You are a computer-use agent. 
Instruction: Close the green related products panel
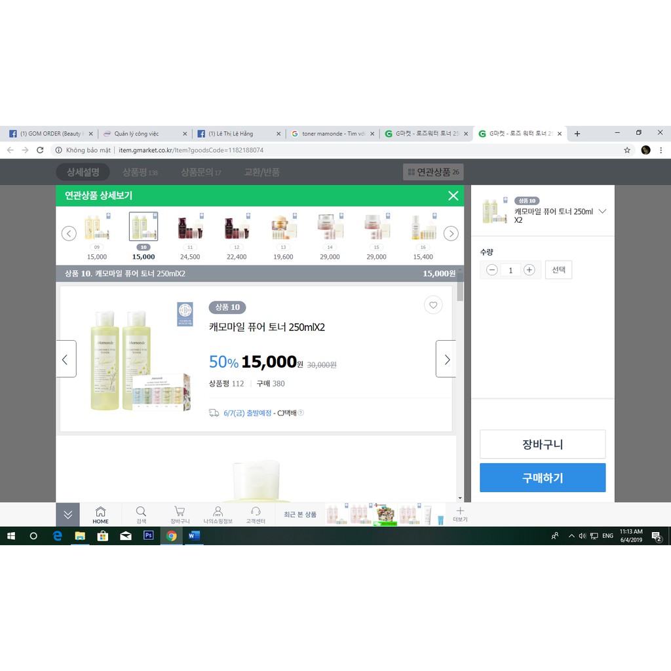pyautogui.click(x=453, y=196)
